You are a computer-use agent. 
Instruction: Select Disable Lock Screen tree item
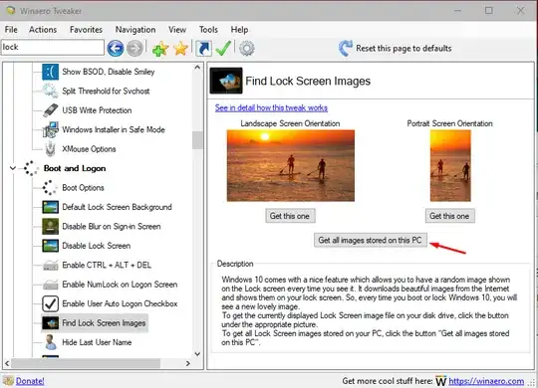97,246
